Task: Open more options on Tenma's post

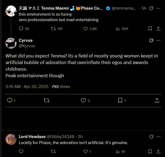Action: pos(158,8)
